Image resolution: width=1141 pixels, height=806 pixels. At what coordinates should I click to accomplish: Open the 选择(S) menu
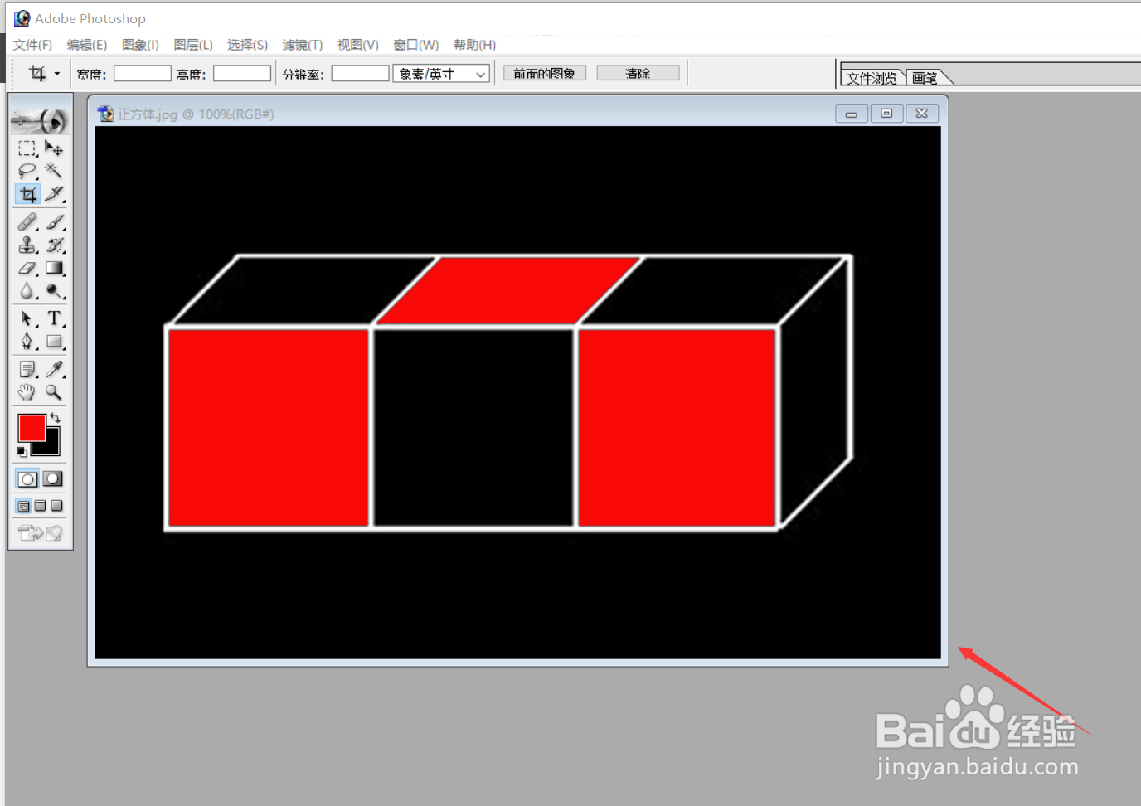pos(247,45)
